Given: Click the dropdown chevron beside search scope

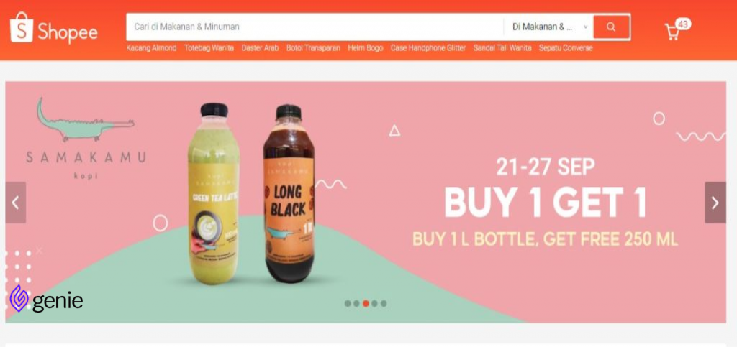Looking at the screenshot, I should point(586,27).
